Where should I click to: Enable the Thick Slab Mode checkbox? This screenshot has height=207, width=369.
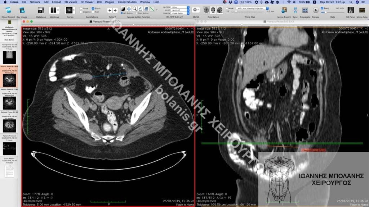click(227, 9)
